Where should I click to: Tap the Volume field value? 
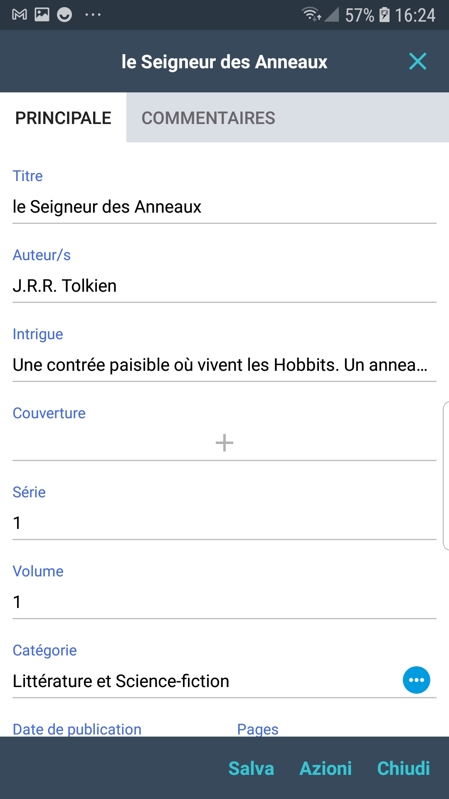point(224,602)
